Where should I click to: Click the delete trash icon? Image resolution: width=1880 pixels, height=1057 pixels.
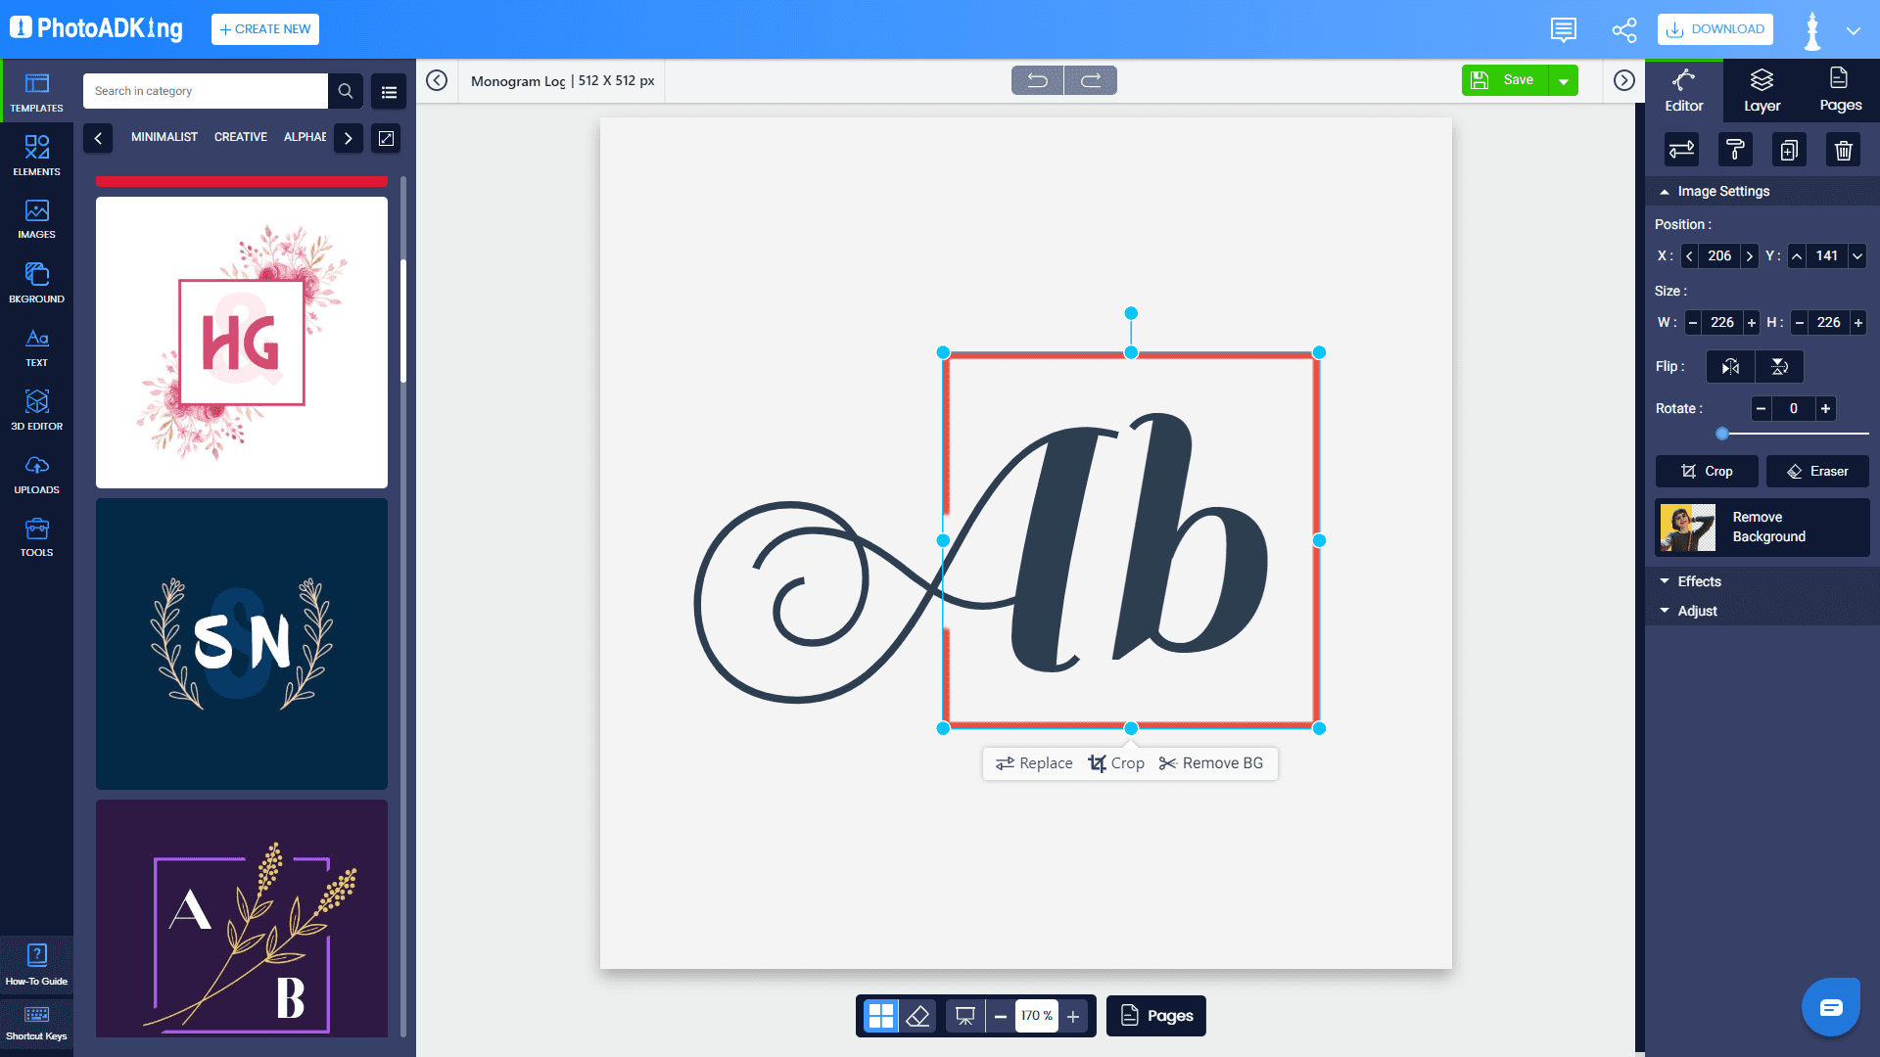pyautogui.click(x=1844, y=150)
